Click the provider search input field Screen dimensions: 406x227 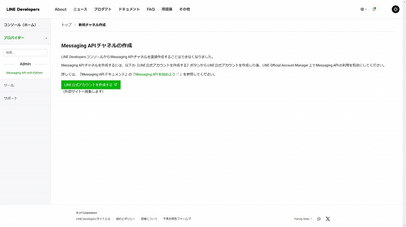tap(25, 53)
